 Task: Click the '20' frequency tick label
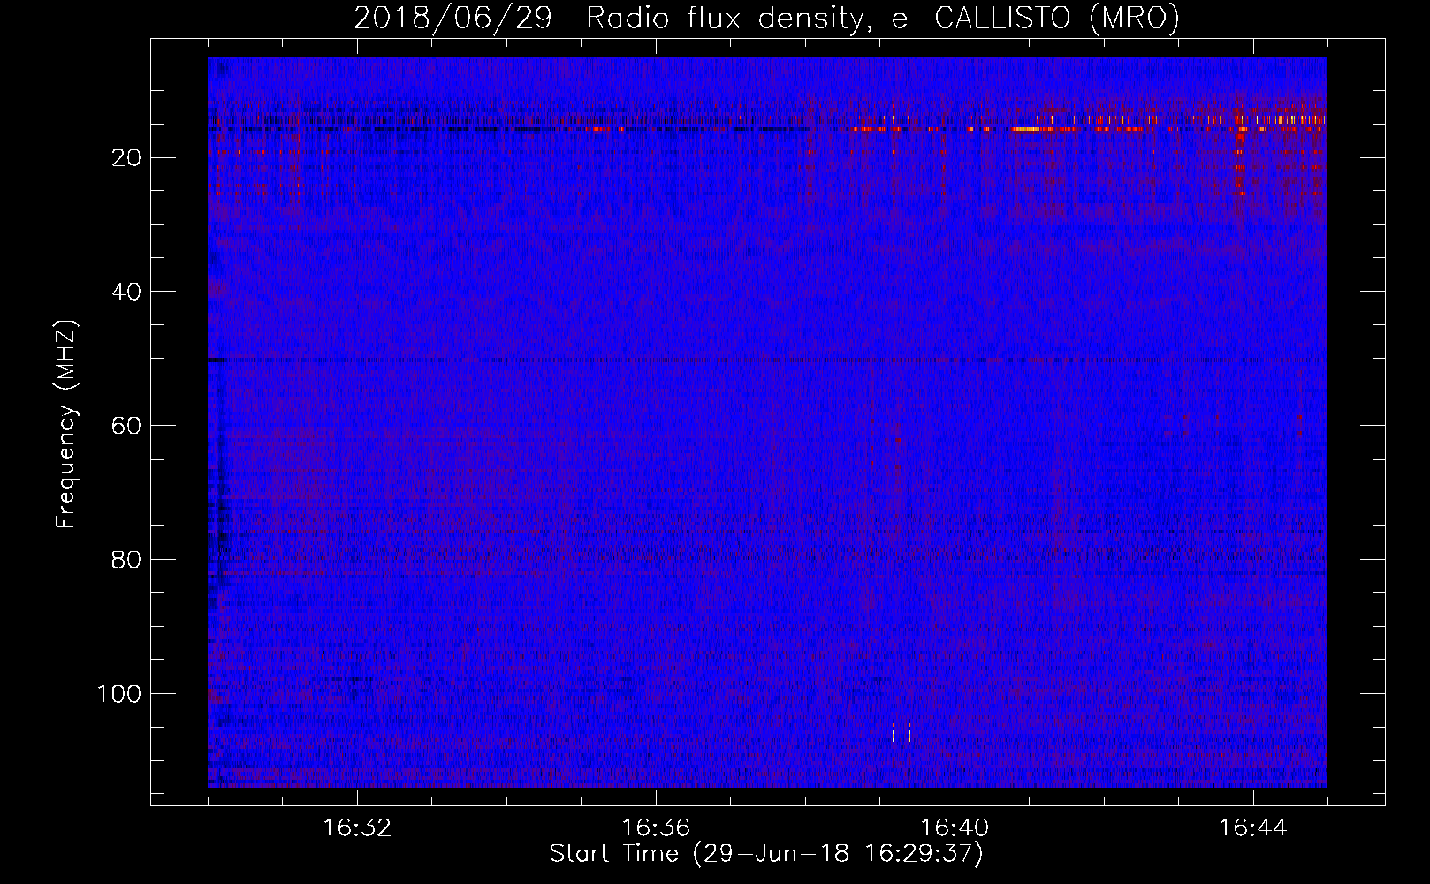pyautogui.click(x=127, y=158)
